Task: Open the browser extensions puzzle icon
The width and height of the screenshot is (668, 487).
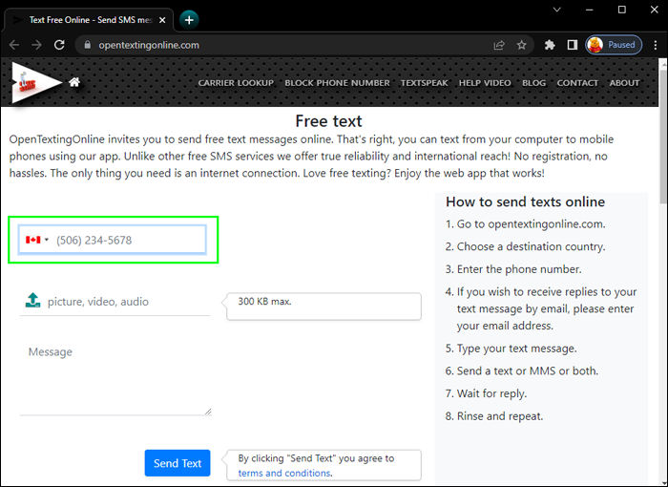Action: [x=550, y=45]
